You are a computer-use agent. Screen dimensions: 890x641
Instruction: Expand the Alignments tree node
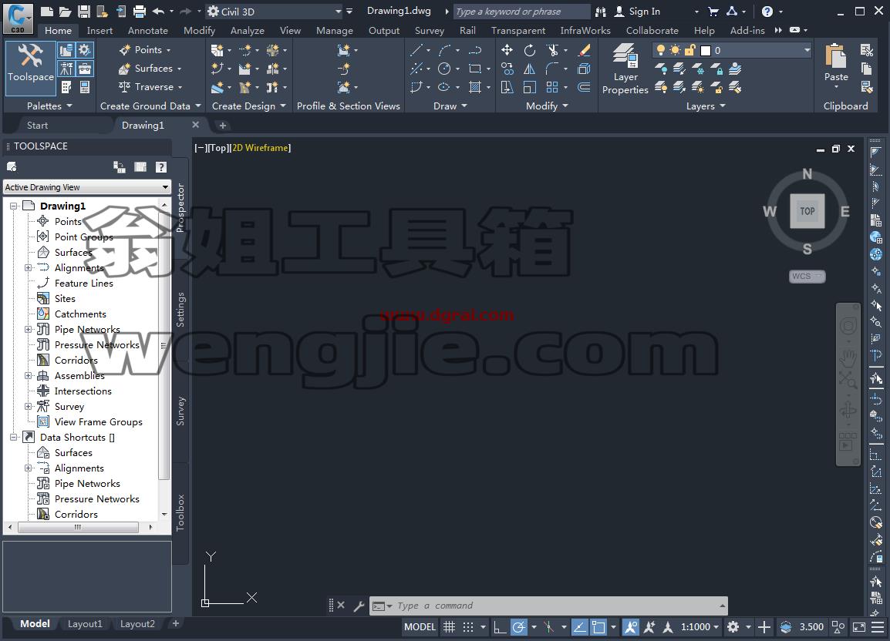[28, 268]
